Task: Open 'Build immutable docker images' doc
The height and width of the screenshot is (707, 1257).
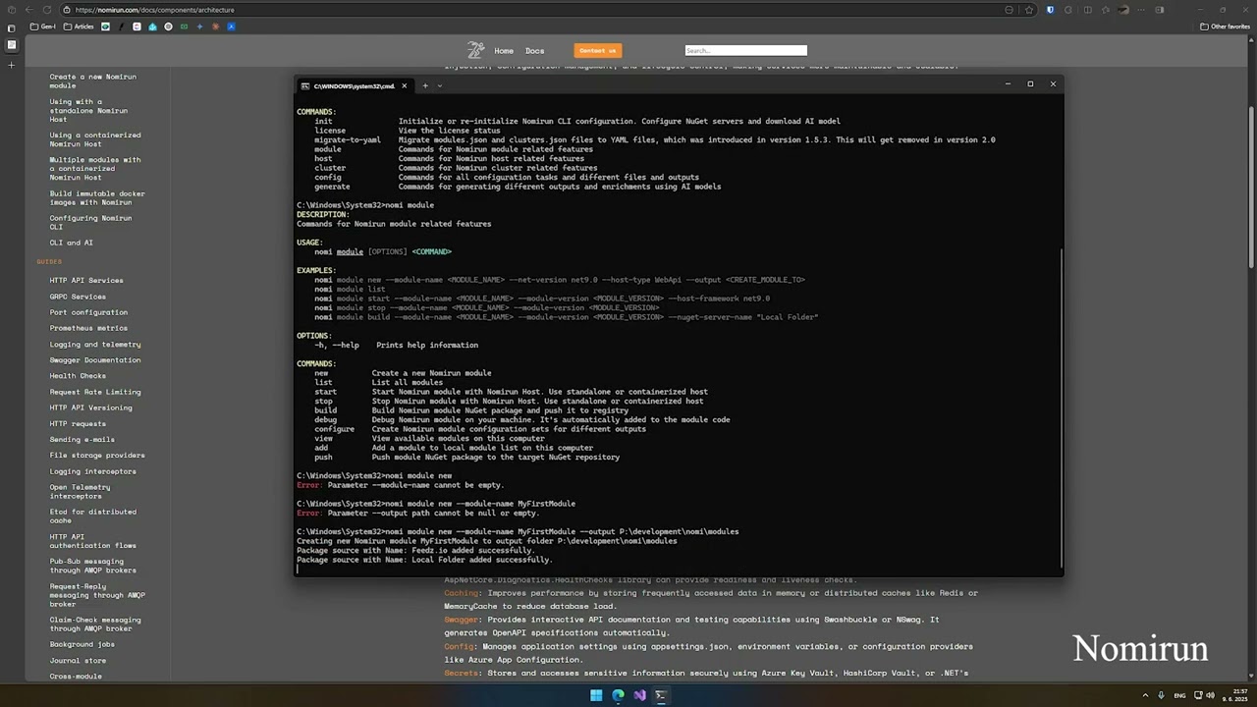Action: [97, 197]
